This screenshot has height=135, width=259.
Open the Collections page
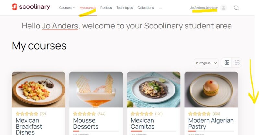[x=145, y=8]
